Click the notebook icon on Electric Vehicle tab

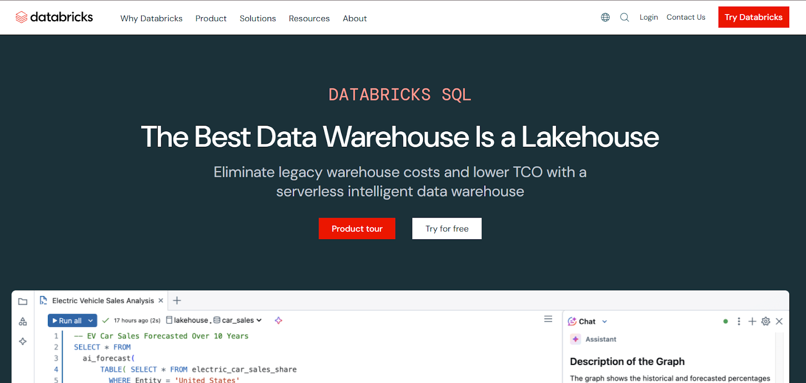(x=43, y=300)
